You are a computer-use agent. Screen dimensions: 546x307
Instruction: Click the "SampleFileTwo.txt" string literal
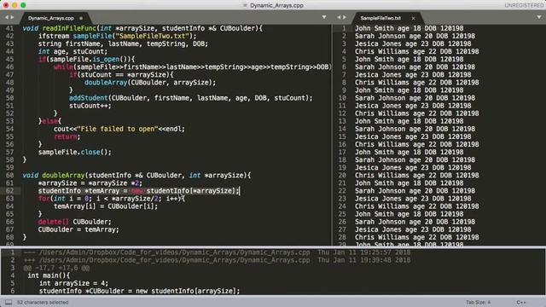152,36
